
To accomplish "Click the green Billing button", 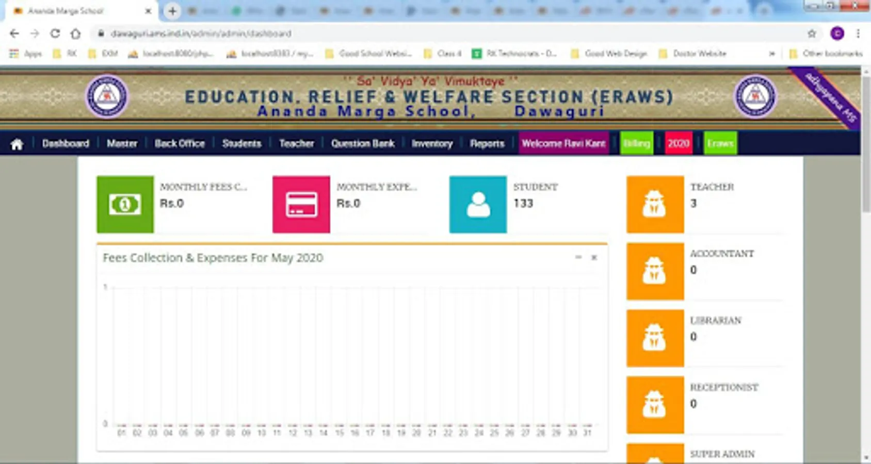I will [636, 143].
